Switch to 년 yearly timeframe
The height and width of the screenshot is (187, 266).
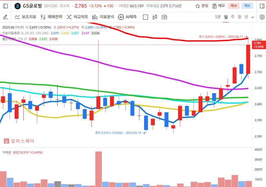click(x=246, y=17)
